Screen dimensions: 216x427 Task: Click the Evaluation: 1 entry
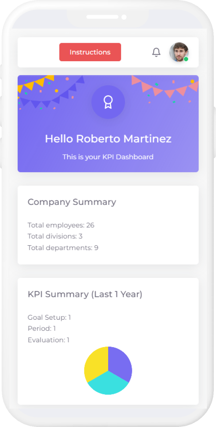(49, 340)
